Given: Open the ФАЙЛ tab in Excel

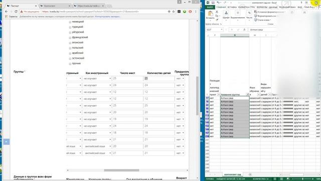Looking at the screenshot, I should pos(210,7).
